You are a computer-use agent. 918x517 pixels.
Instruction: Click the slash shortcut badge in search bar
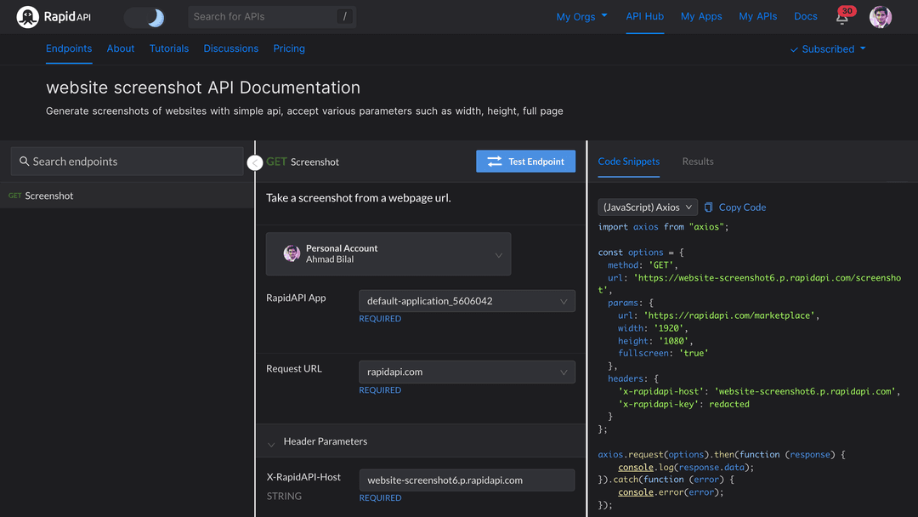(x=347, y=16)
